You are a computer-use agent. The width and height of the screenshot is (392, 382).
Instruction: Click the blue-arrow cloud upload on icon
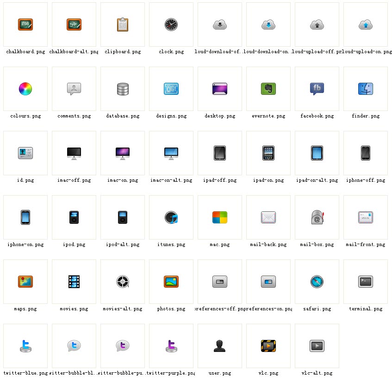pyautogui.click(x=366, y=25)
